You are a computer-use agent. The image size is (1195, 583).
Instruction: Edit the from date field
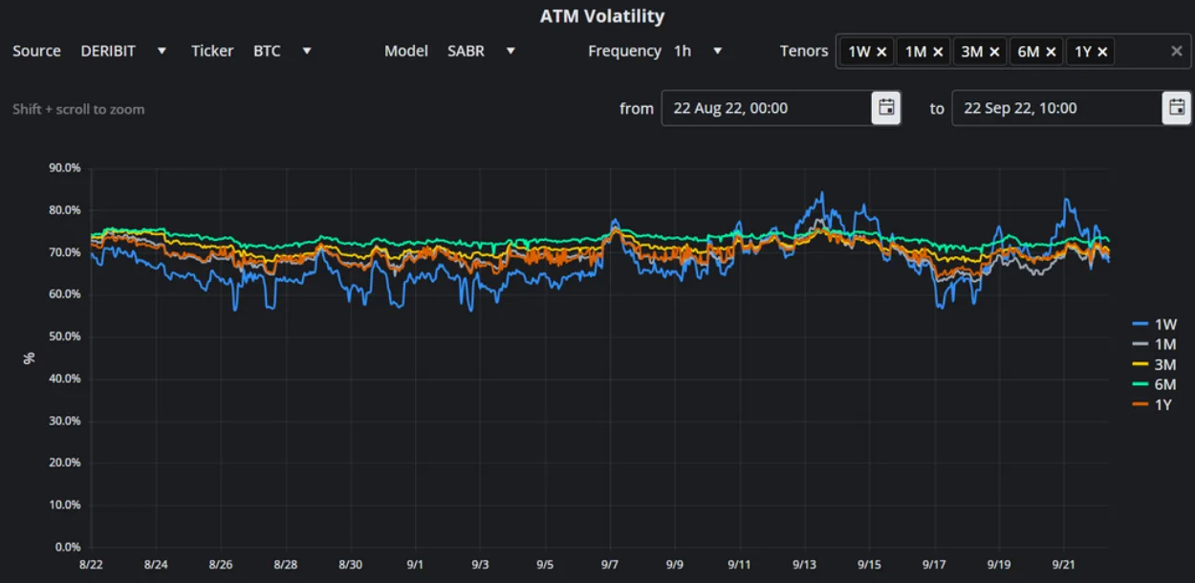coord(767,108)
